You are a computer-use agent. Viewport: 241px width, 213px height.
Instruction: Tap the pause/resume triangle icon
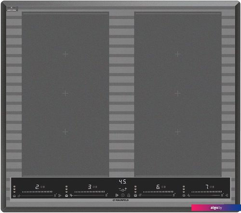(x=117, y=195)
